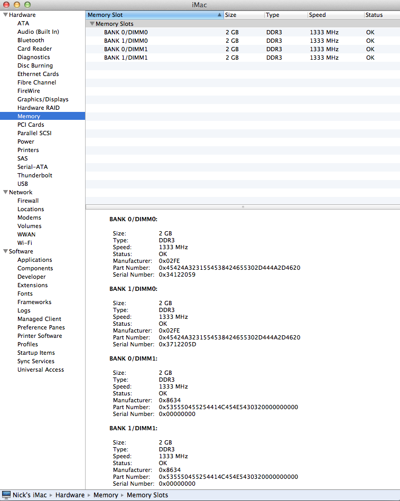The width and height of the screenshot is (400, 501).
Task: Click the computer icon in path bar
Action: [x=6, y=495]
